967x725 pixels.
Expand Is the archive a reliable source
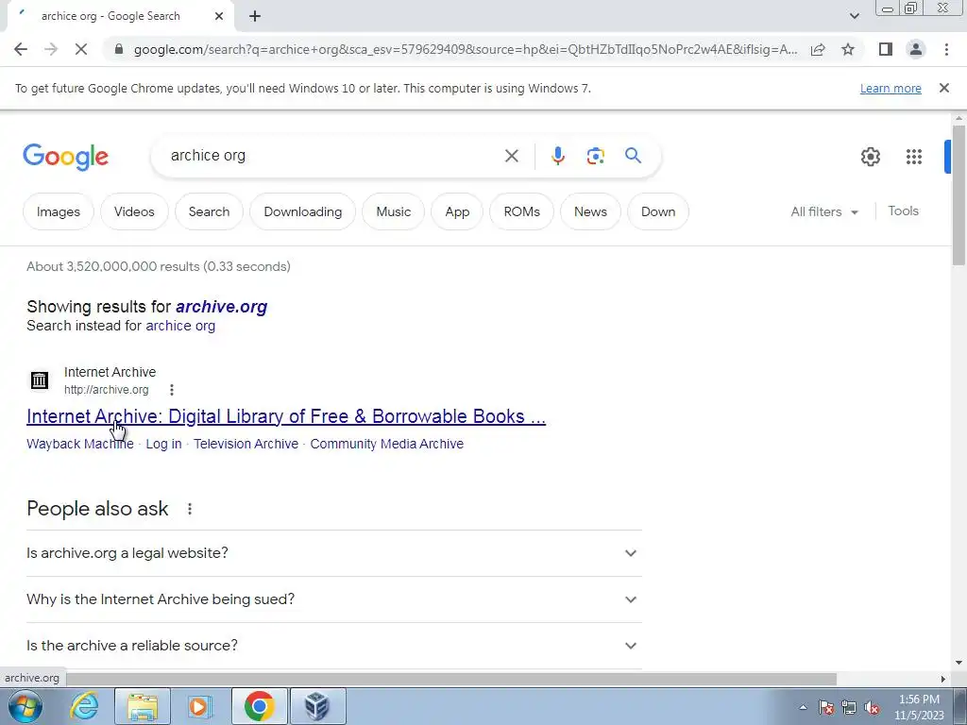click(x=333, y=646)
